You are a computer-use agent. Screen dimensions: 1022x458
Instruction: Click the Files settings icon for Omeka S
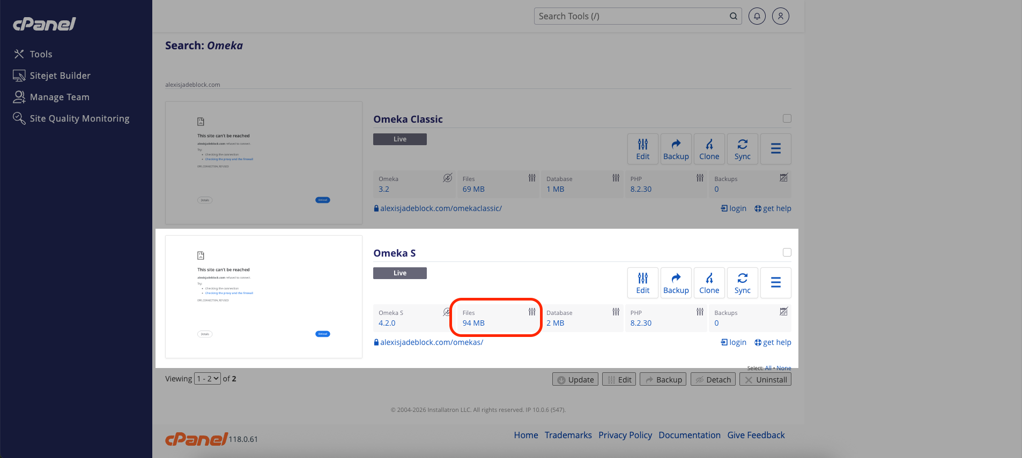click(532, 312)
